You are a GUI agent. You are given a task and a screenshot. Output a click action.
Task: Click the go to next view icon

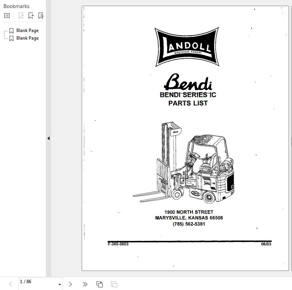pyautogui.click(x=114, y=284)
